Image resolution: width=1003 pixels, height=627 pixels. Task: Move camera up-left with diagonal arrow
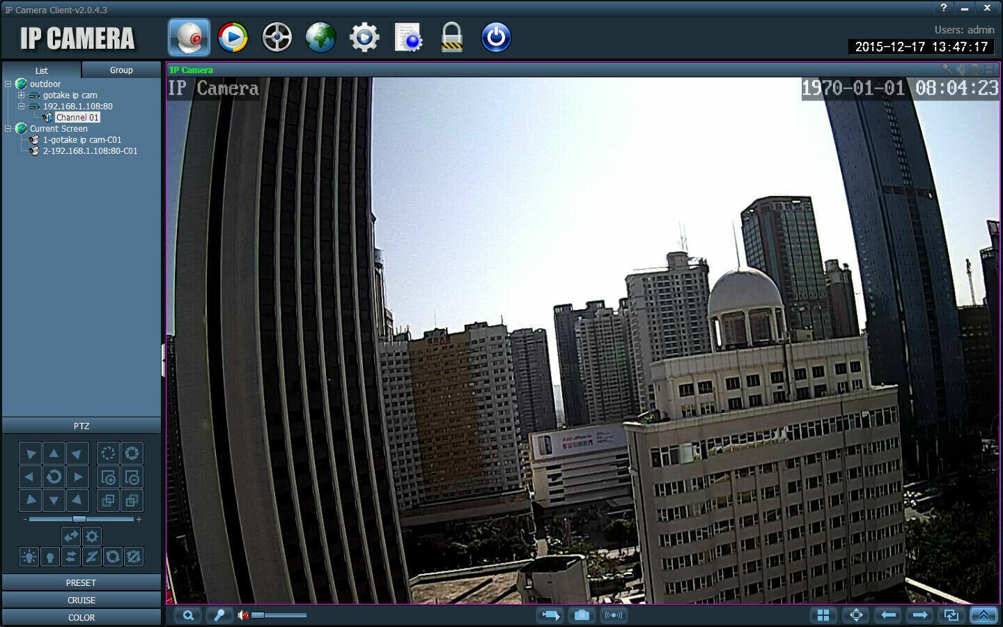coord(30,454)
